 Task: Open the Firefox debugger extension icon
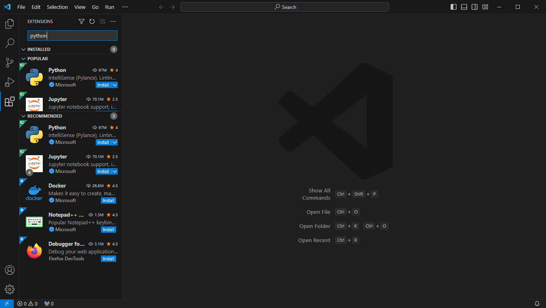[34, 251]
